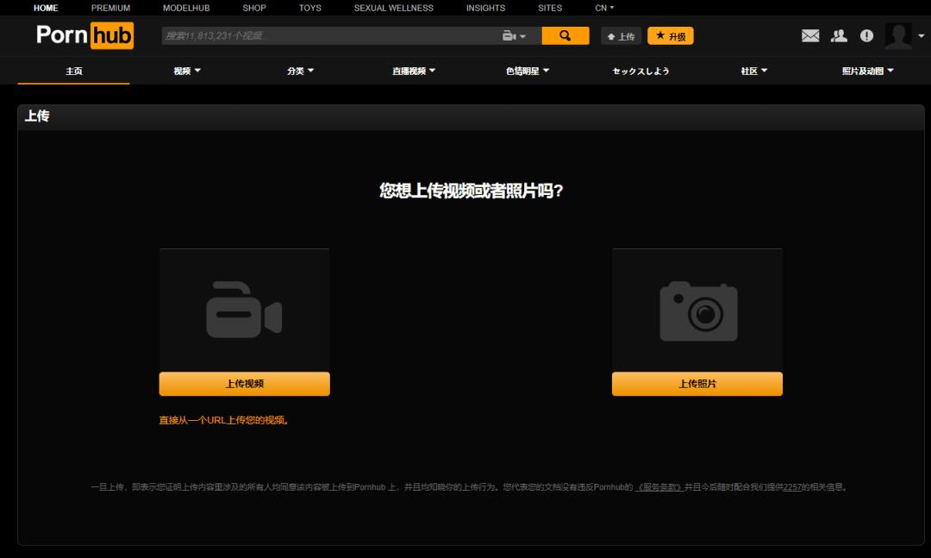Click the magnifying glass search icon
This screenshot has width=931, height=558.
coord(565,35)
